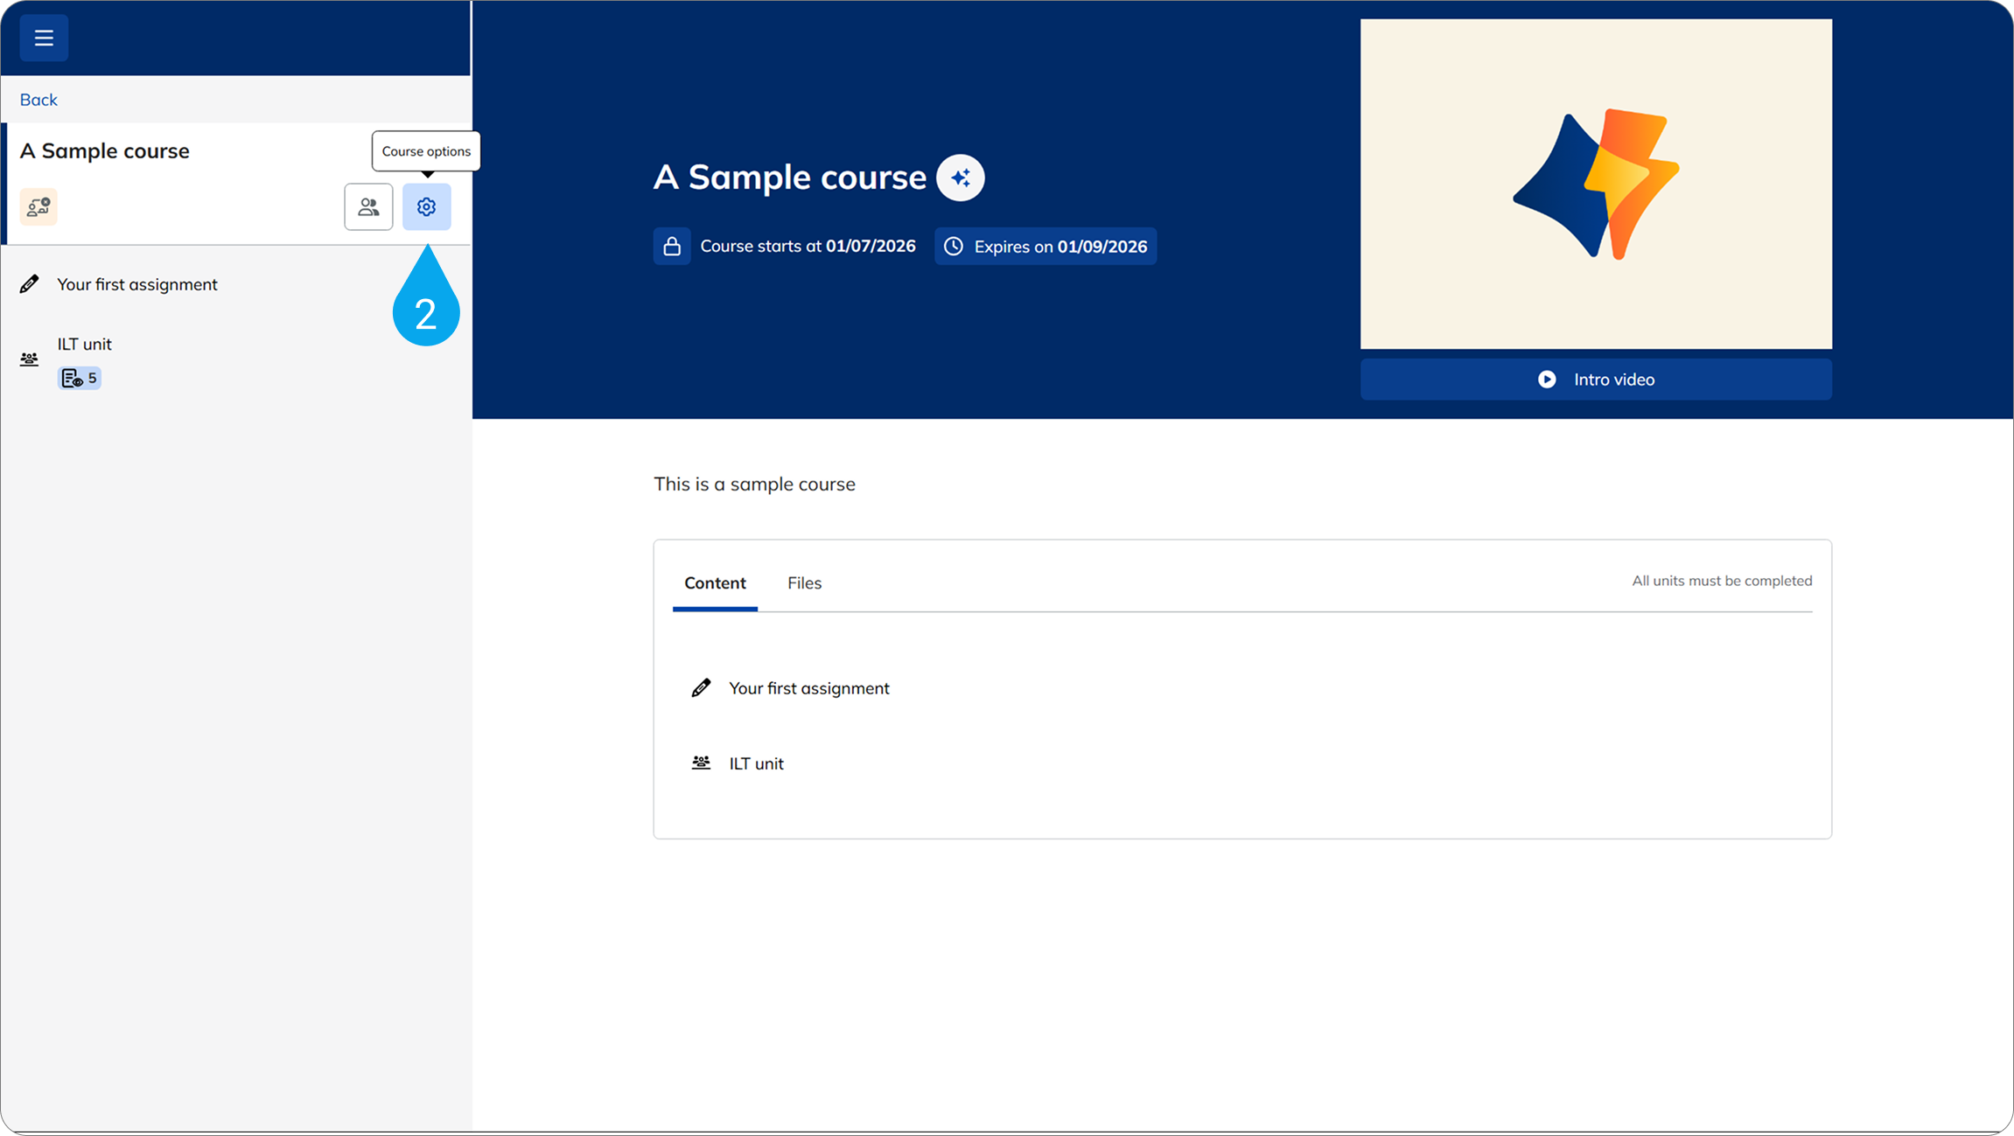Select the Content tab
The image size is (2014, 1136).
tap(714, 583)
